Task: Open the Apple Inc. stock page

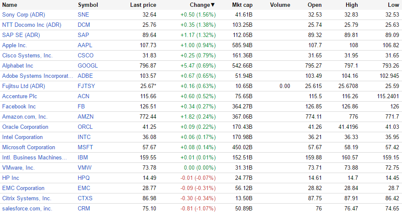Action: 15,45
